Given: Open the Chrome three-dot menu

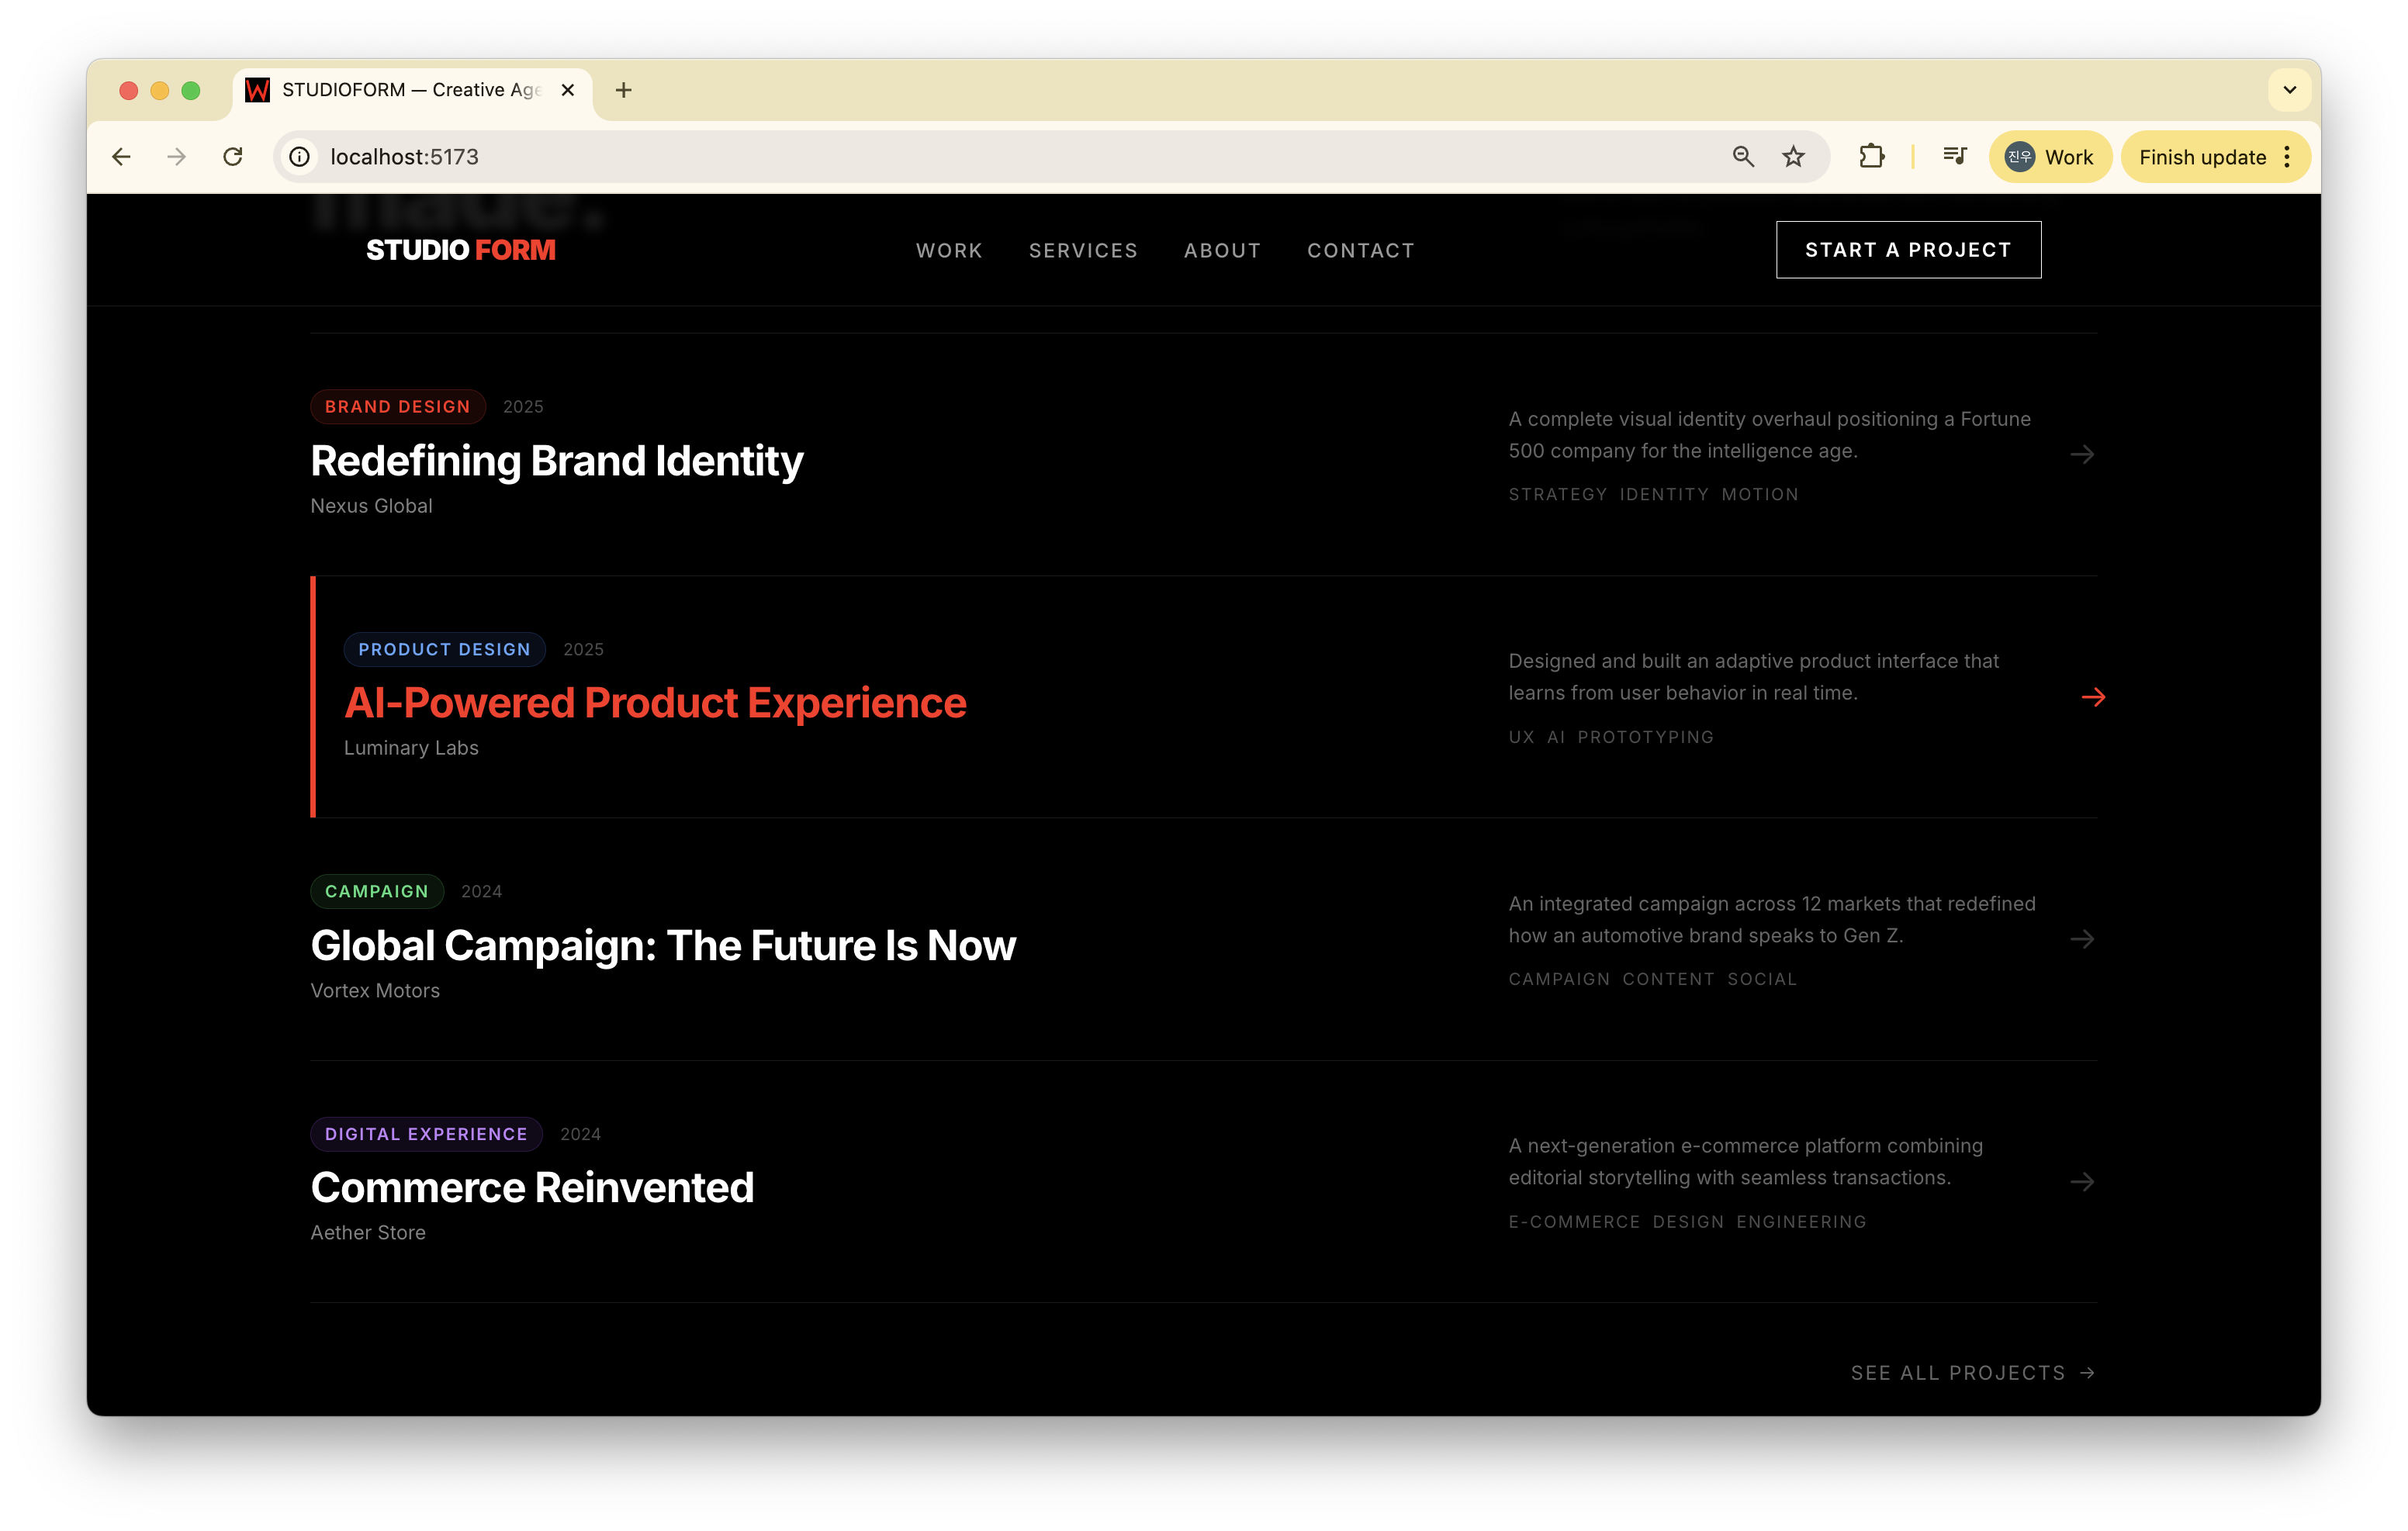Looking at the screenshot, I should [2287, 157].
